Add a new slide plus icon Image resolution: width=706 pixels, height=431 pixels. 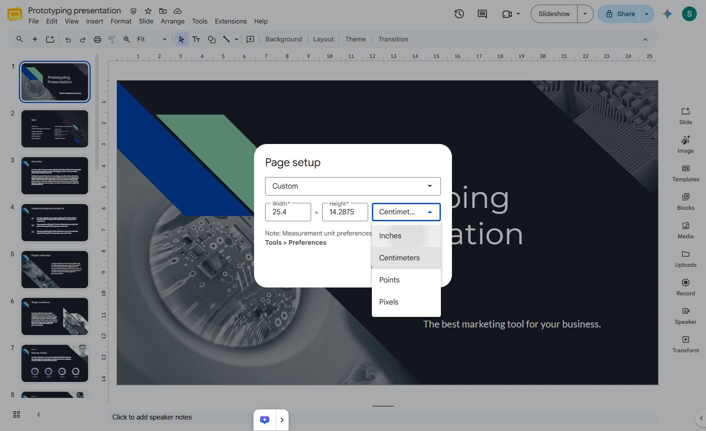pyautogui.click(x=35, y=39)
